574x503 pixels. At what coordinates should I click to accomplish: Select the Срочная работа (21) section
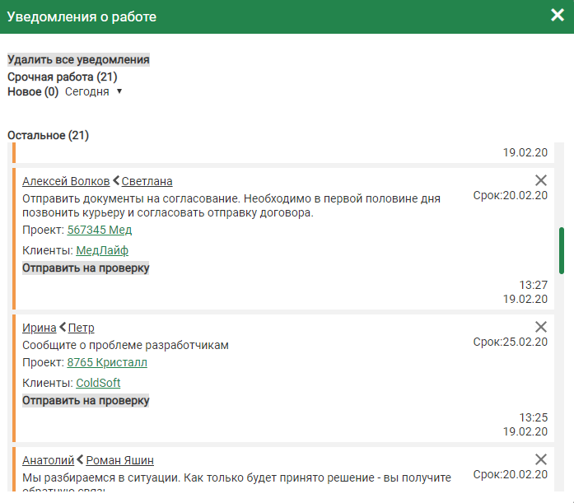[62, 77]
